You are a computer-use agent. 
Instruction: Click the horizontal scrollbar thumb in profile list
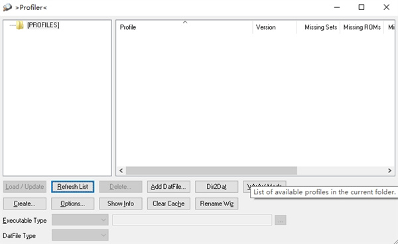[212, 170]
